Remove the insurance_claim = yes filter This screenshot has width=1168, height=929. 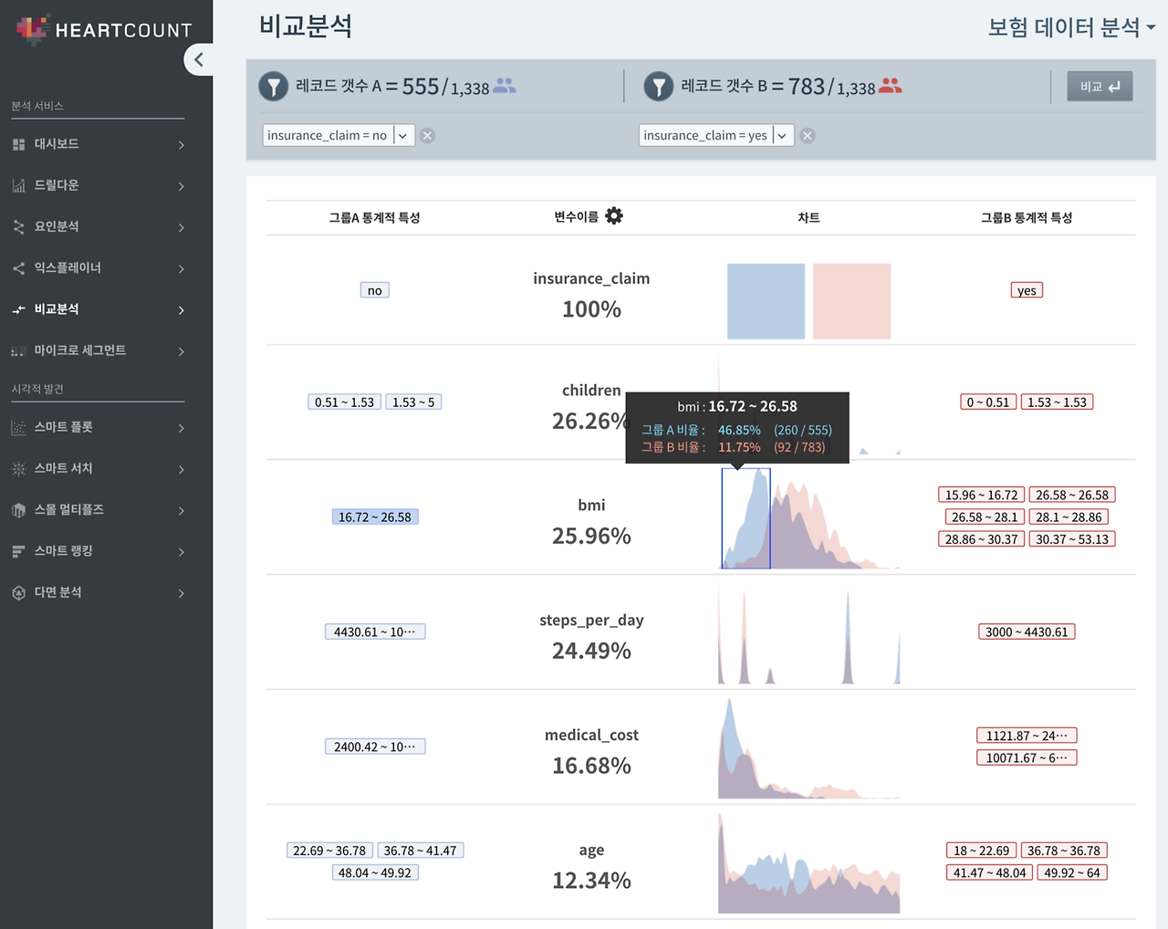807,134
